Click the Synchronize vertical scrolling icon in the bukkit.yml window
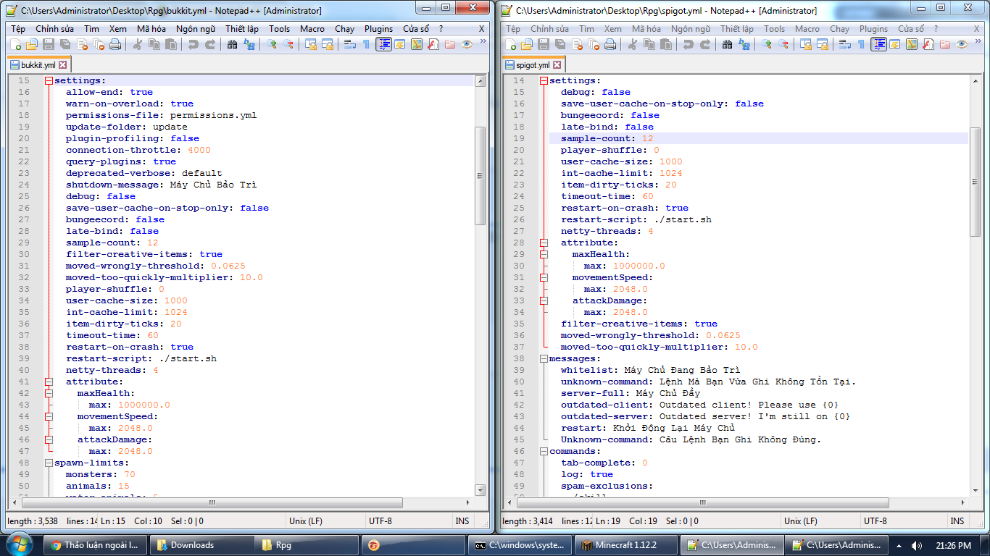This screenshot has height=556, width=990. pyautogui.click(x=310, y=45)
